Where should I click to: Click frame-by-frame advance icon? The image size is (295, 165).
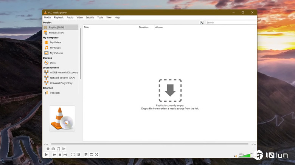pyautogui.click(x=64, y=149)
